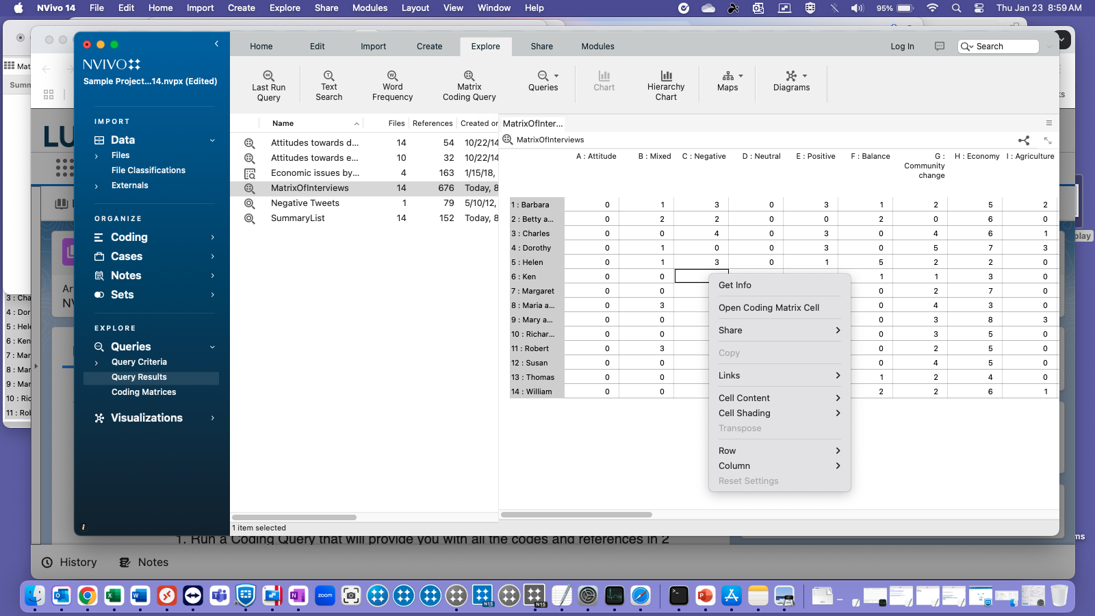Select Query Results in the sidebar
The image size is (1095, 616).
(140, 376)
